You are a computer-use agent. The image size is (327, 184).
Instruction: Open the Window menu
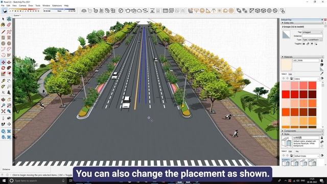click(46, 6)
